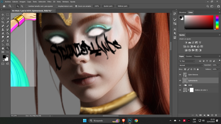Select the Eraser tool
The height and width of the screenshot is (124, 221).
(3, 34)
